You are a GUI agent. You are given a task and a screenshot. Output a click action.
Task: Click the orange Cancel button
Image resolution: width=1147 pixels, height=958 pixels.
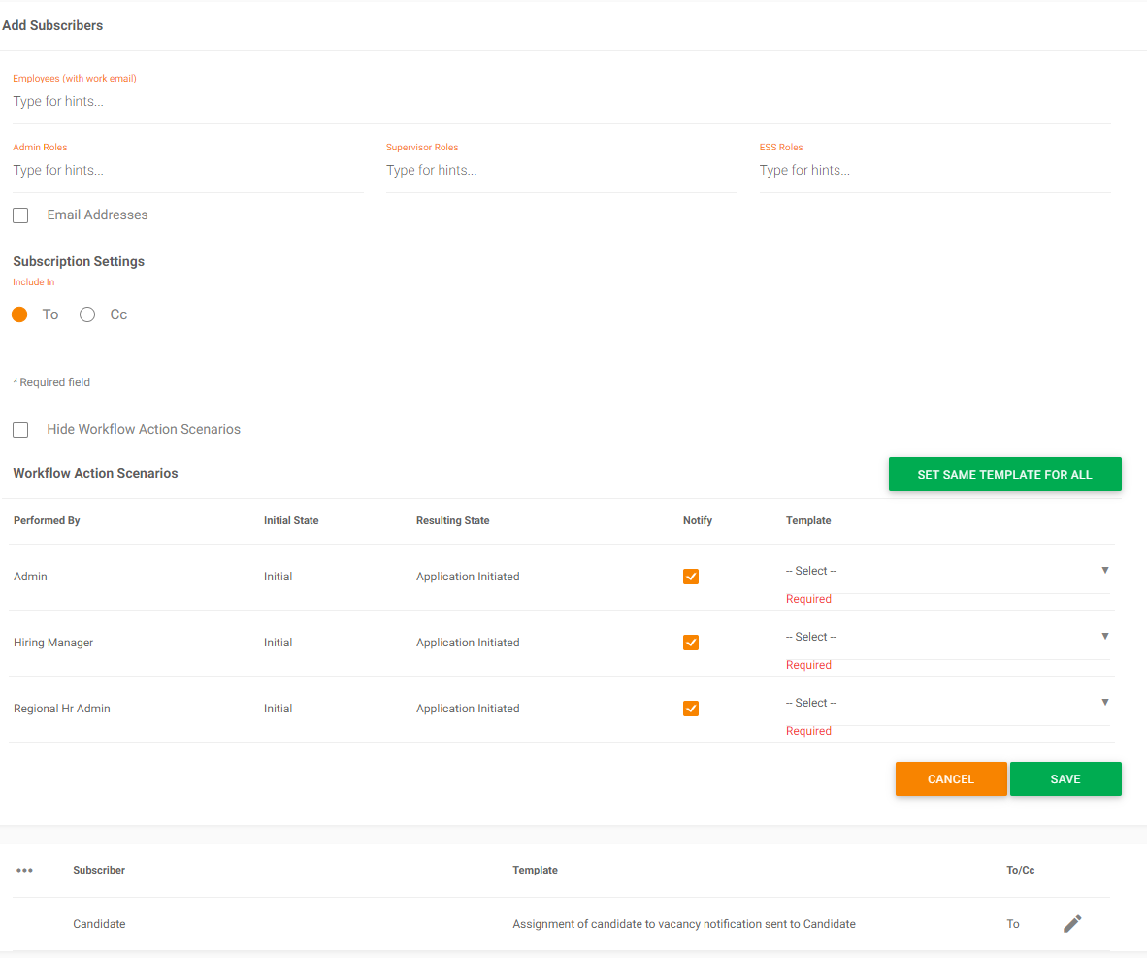pyautogui.click(x=950, y=779)
